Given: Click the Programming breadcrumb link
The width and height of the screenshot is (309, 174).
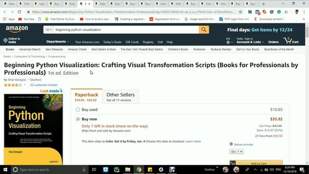Looking at the screenshot, I should pyautogui.click(x=57, y=57).
